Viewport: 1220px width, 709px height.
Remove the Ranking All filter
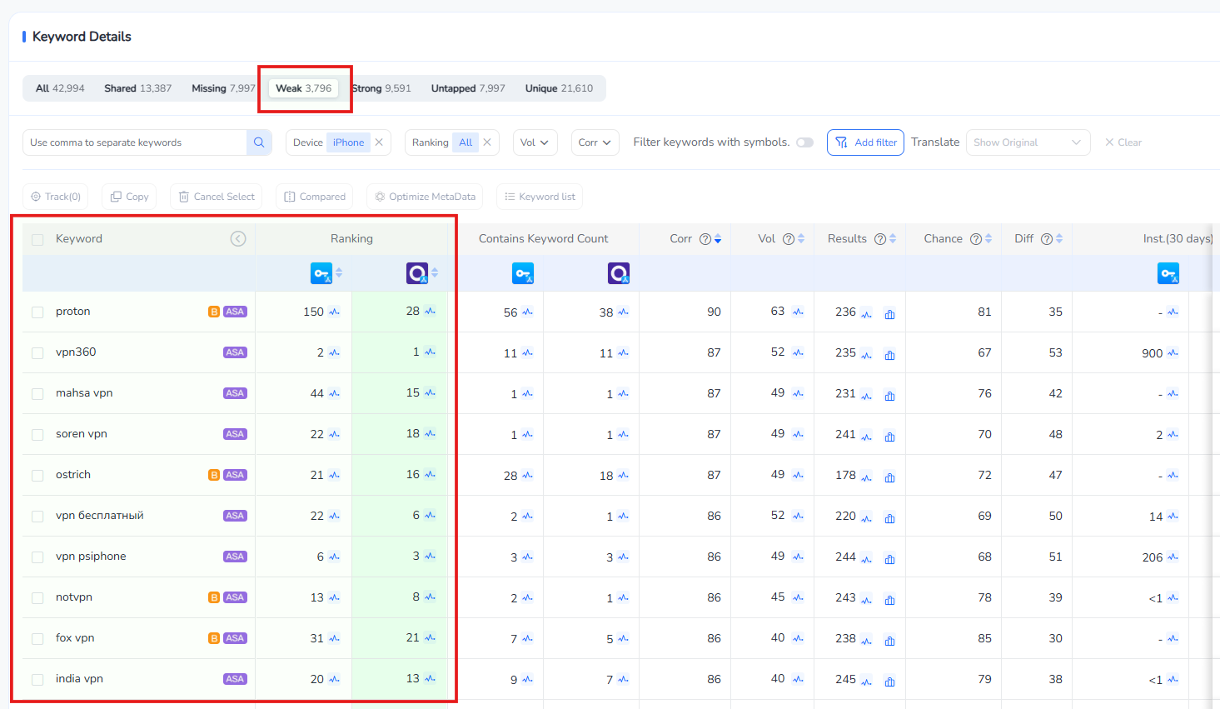click(487, 142)
